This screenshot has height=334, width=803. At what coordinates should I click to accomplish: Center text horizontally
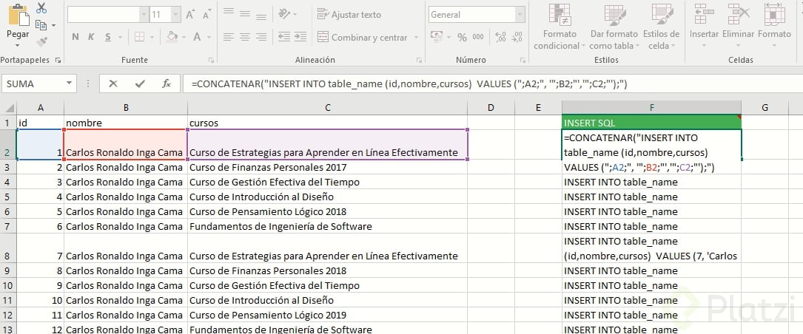245,37
